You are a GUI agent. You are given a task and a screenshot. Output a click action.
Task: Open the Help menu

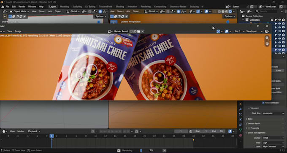(41, 7)
